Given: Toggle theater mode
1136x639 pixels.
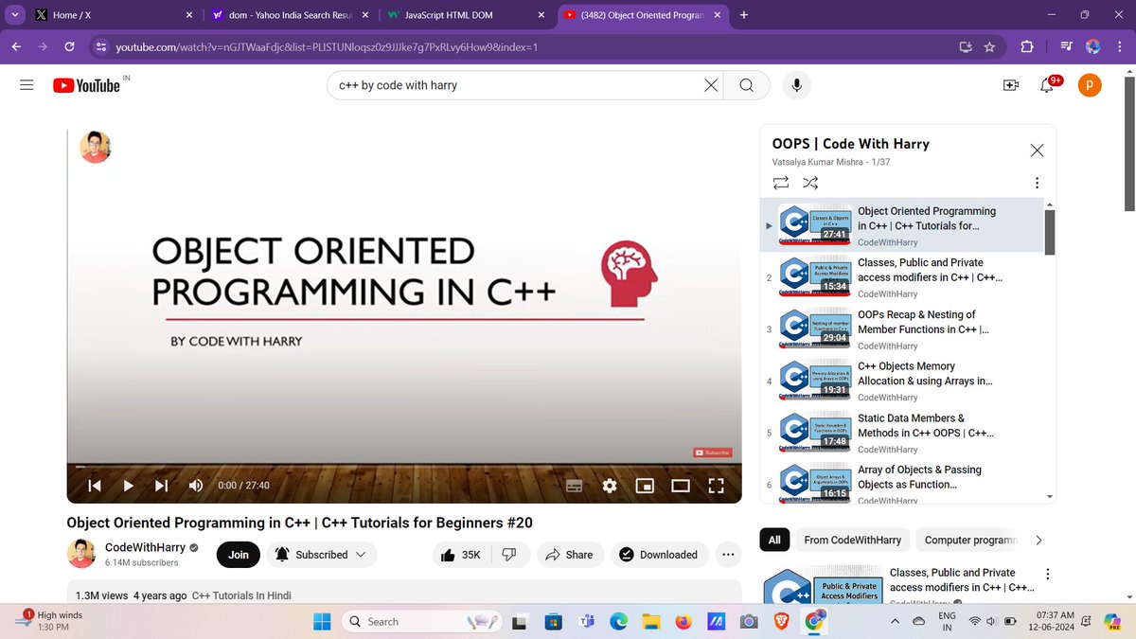Looking at the screenshot, I should click(x=681, y=486).
